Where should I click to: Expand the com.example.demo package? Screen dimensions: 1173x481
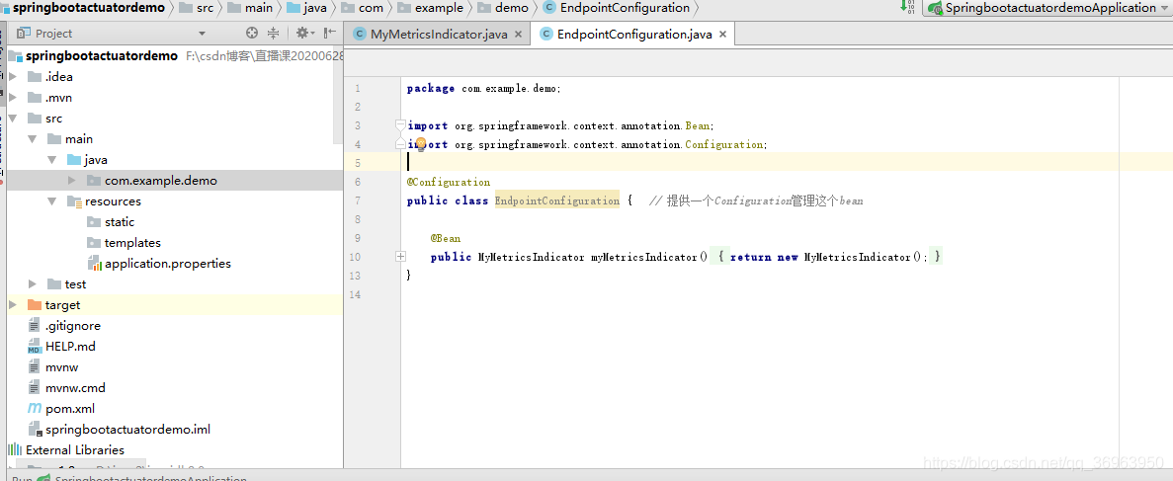point(72,181)
